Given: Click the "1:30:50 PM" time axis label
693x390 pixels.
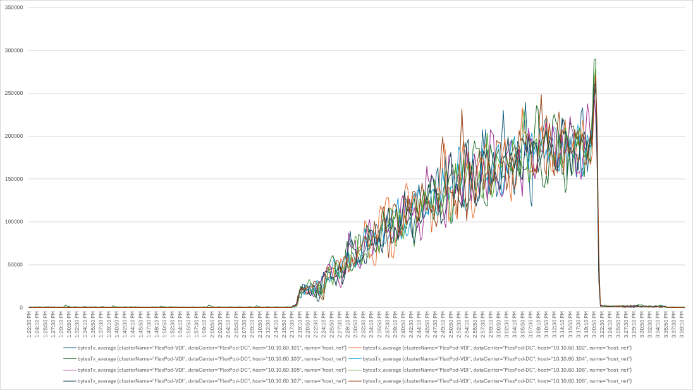Looking at the screenshot, I should point(69,325).
